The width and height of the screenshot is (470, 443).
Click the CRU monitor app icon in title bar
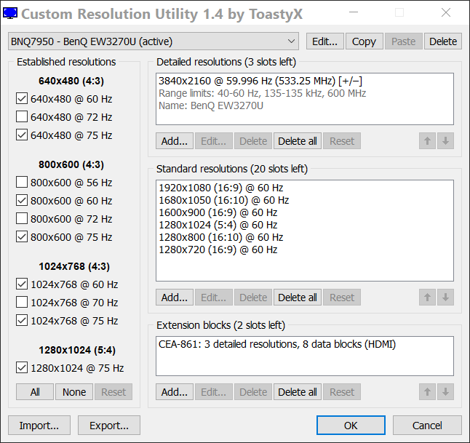tap(10, 13)
